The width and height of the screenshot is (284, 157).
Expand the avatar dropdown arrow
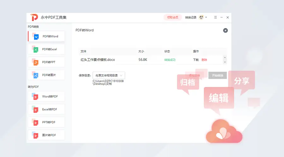point(206,17)
